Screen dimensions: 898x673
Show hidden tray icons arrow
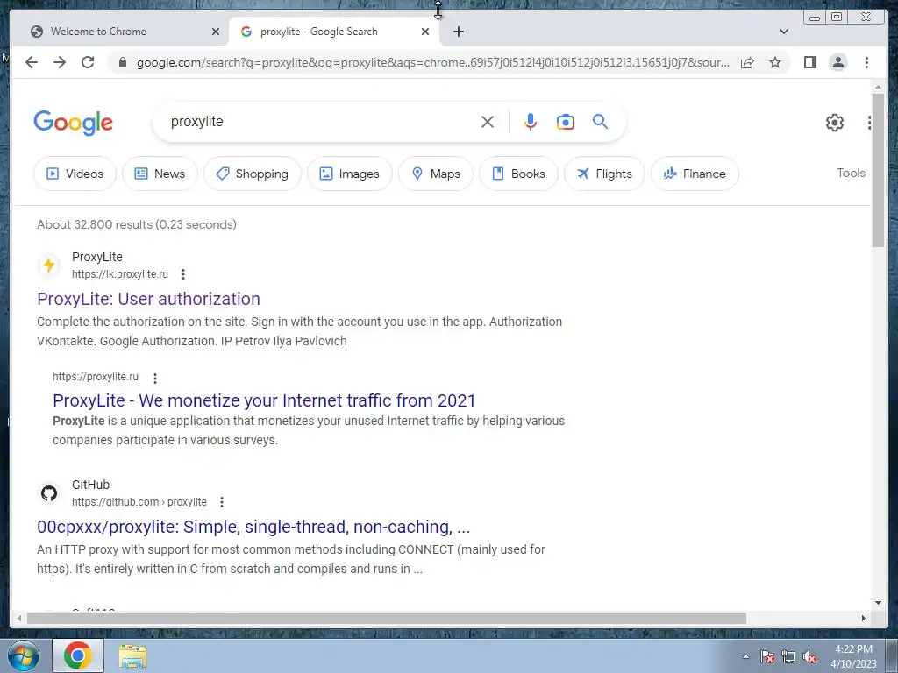click(745, 656)
